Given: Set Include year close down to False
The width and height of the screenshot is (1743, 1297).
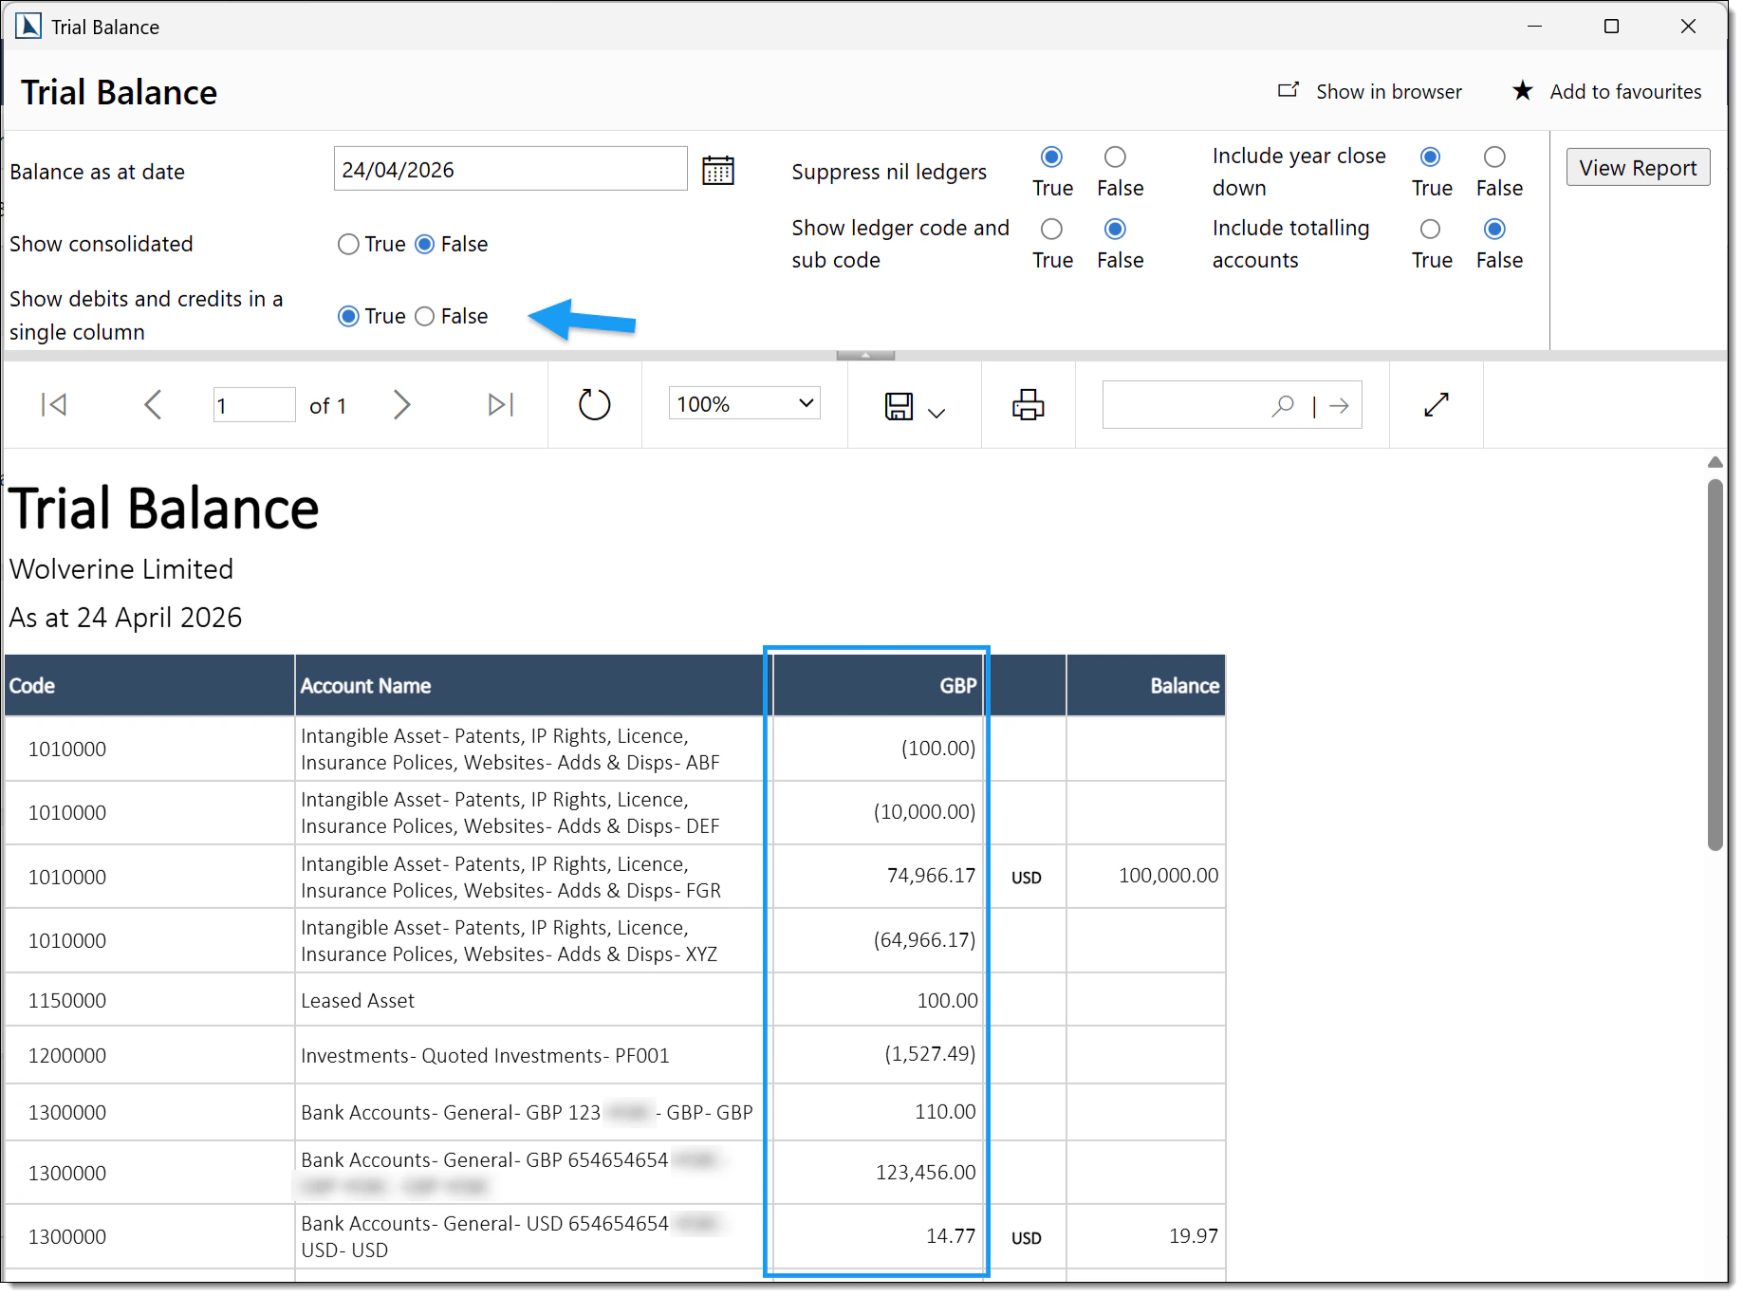Looking at the screenshot, I should pyautogui.click(x=1494, y=157).
